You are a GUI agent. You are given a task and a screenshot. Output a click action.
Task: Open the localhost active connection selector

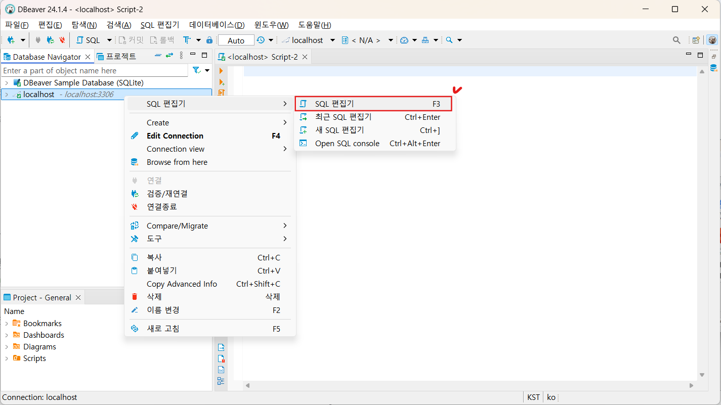pyautogui.click(x=309, y=40)
